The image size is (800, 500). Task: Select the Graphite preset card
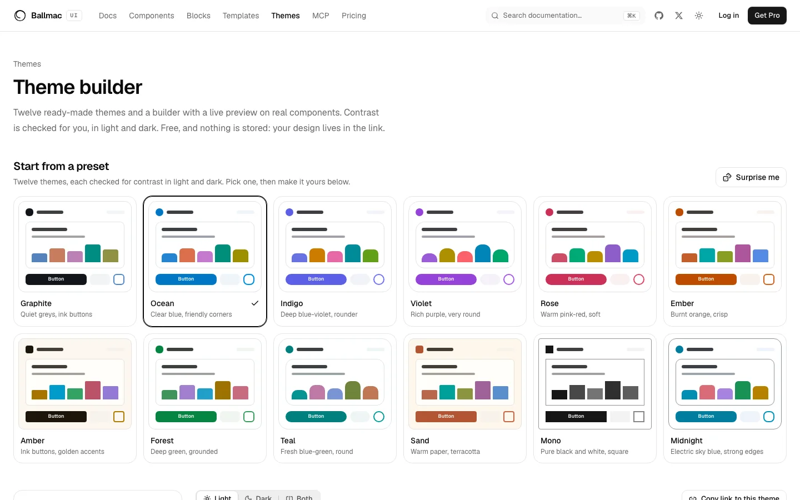click(75, 262)
